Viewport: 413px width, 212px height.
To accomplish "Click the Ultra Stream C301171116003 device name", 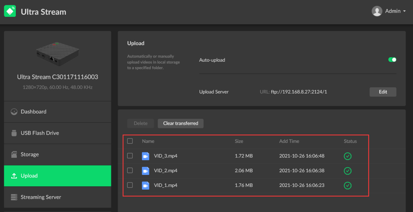I will pyautogui.click(x=58, y=77).
